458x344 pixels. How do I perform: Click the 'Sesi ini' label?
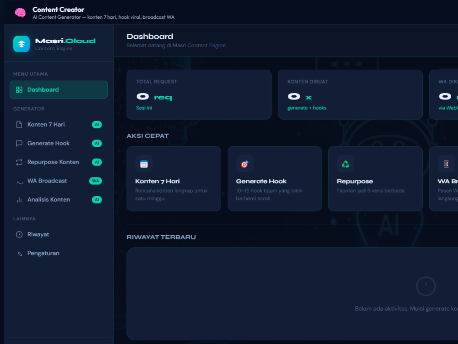click(144, 108)
